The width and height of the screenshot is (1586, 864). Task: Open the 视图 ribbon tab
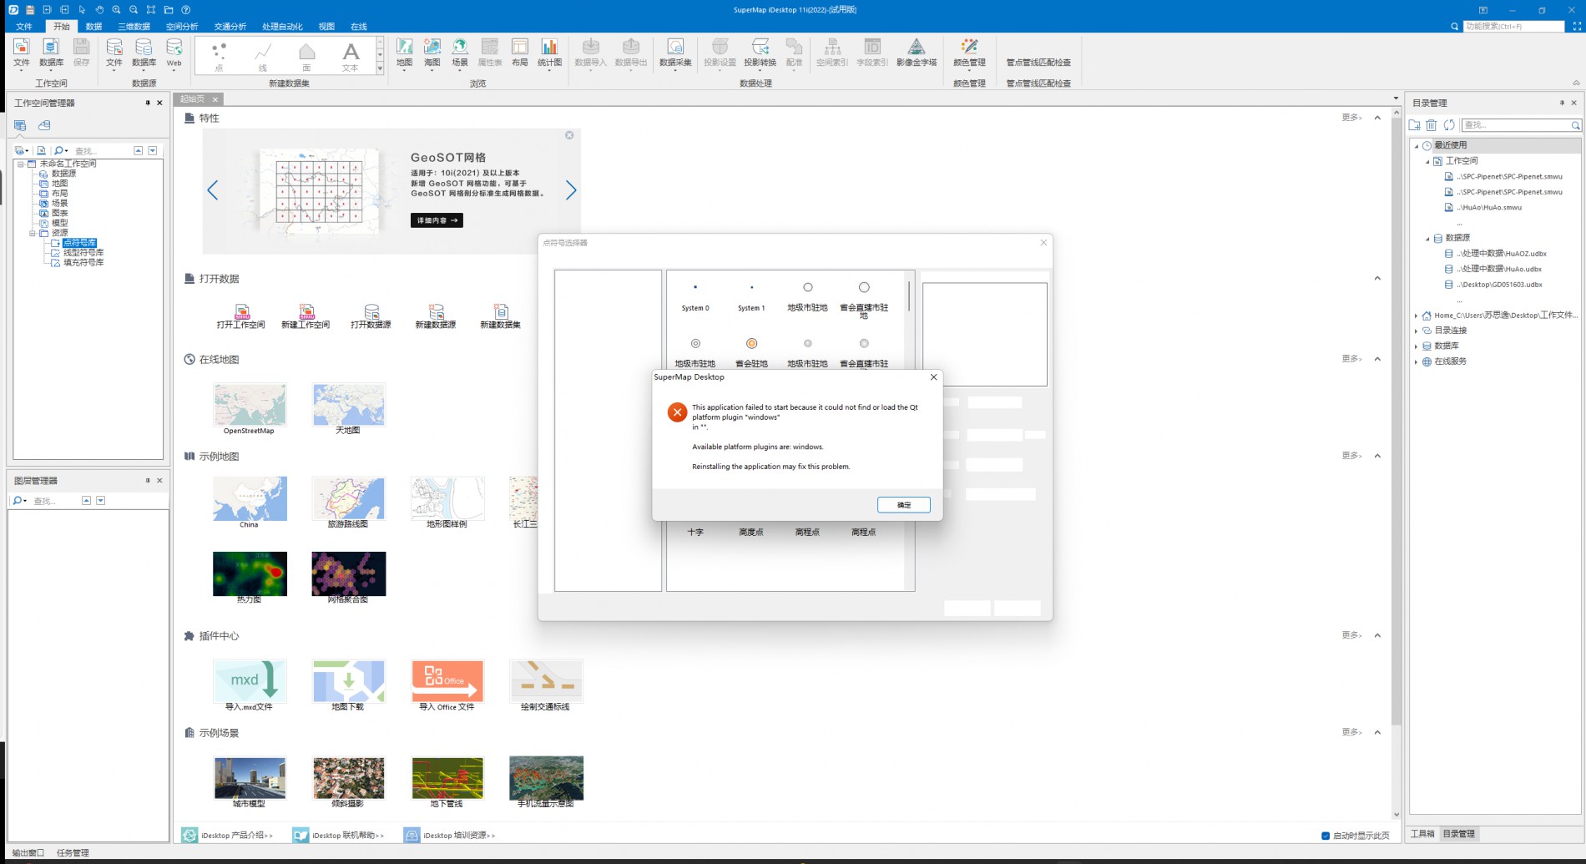(x=326, y=27)
